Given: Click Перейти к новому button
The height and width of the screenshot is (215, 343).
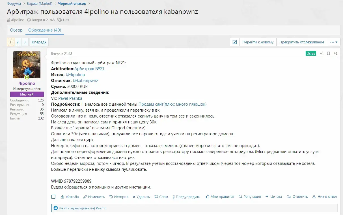Looking at the screenshot, I should click(258, 42).
